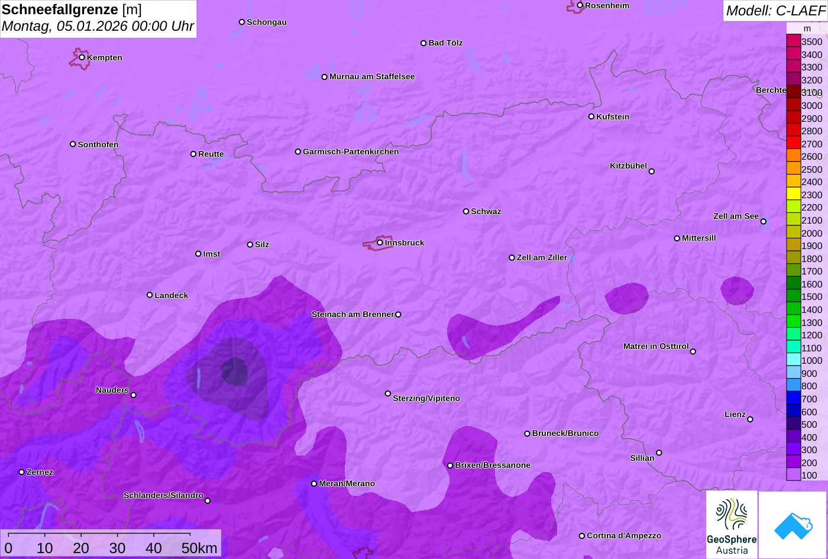Click the 2000 legend value
828x559 pixels.
[x=812, y=233]
